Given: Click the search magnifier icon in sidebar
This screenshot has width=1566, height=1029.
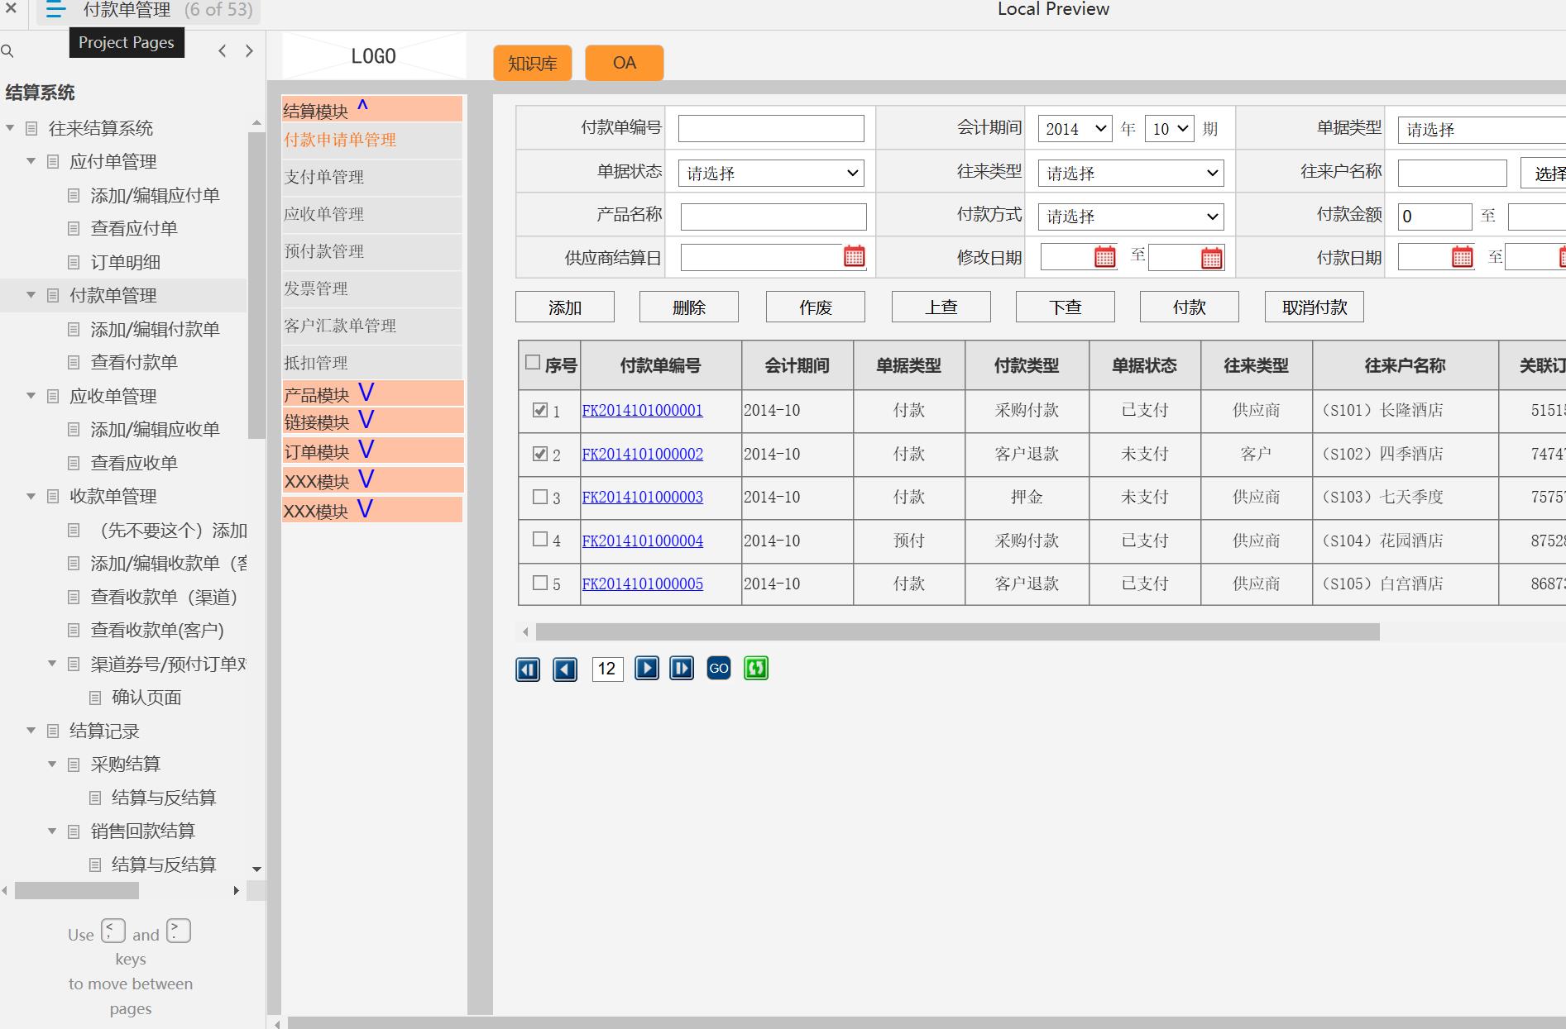Looking at the screenshot, I should click(x=7, y=51).
